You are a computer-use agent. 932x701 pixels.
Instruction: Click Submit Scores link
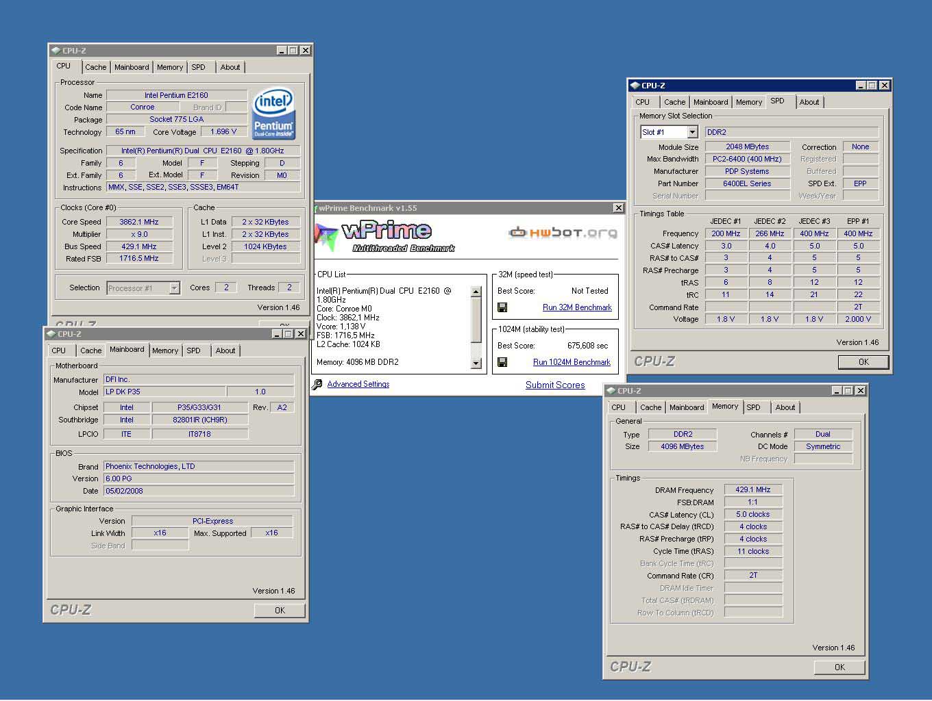pyautogui.click(x=555, y=385)
